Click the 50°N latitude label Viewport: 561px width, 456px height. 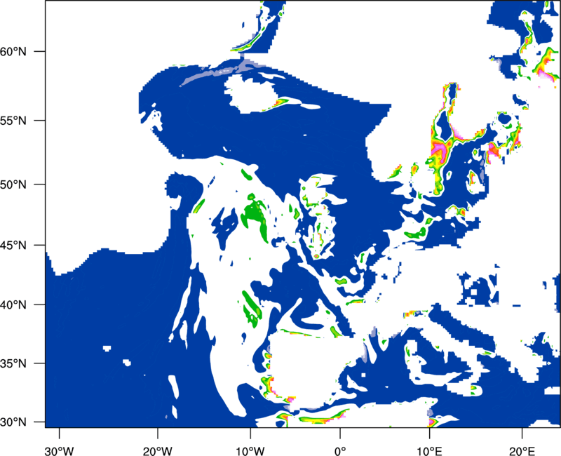click(x=13, y=185)
